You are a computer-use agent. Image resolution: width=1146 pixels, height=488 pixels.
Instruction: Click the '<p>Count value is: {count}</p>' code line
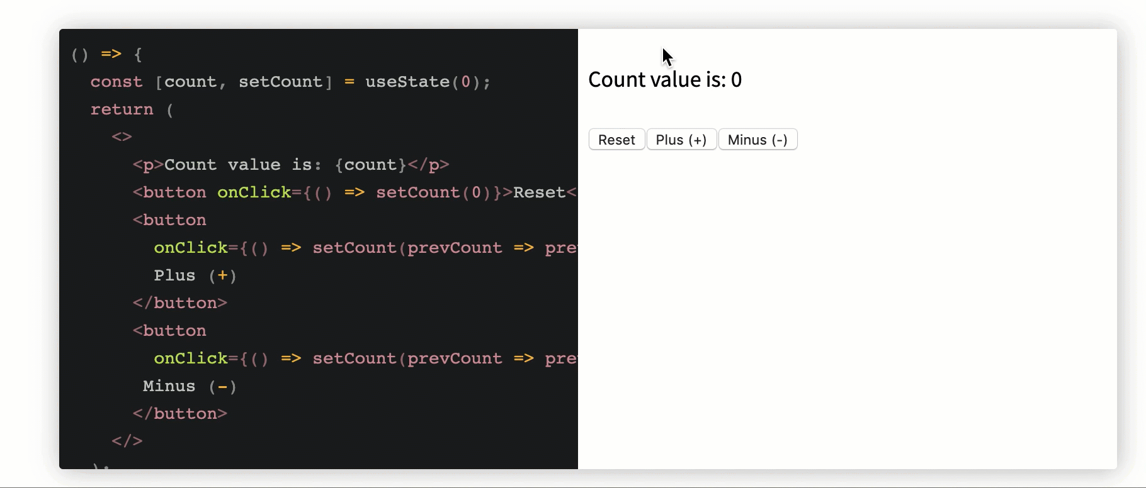click(x=291, y=165)
